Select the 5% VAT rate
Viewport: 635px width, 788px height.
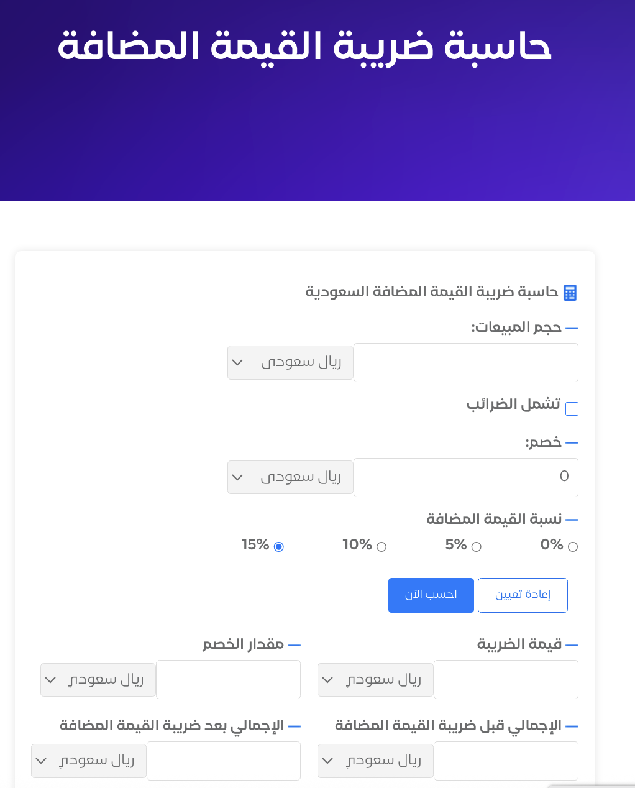point(476,546)
